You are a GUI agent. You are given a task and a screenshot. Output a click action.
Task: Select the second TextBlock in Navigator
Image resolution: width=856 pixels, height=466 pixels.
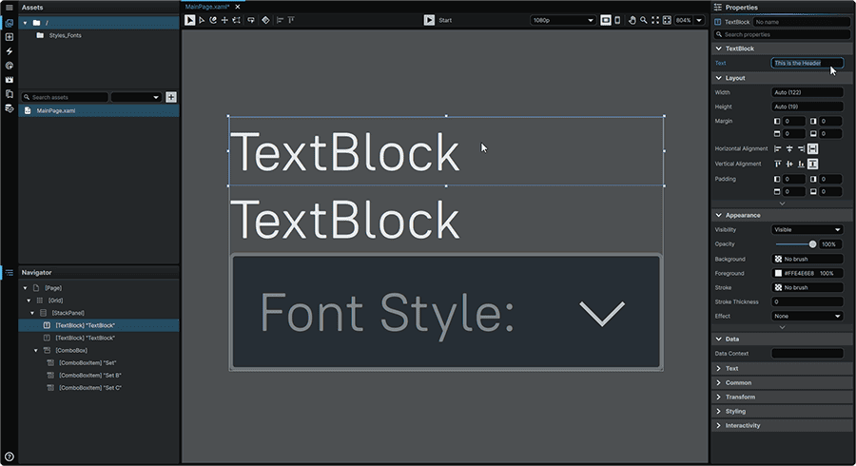[x=84, y=338]
